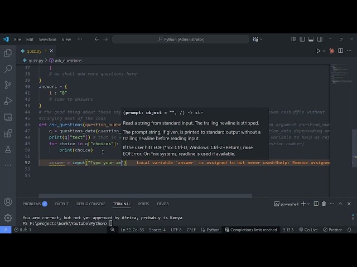Open editor More Actions menu

[x=349, y=51]
